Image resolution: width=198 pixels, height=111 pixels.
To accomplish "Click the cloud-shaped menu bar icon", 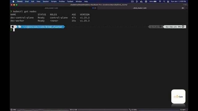I will pos(141,2).
